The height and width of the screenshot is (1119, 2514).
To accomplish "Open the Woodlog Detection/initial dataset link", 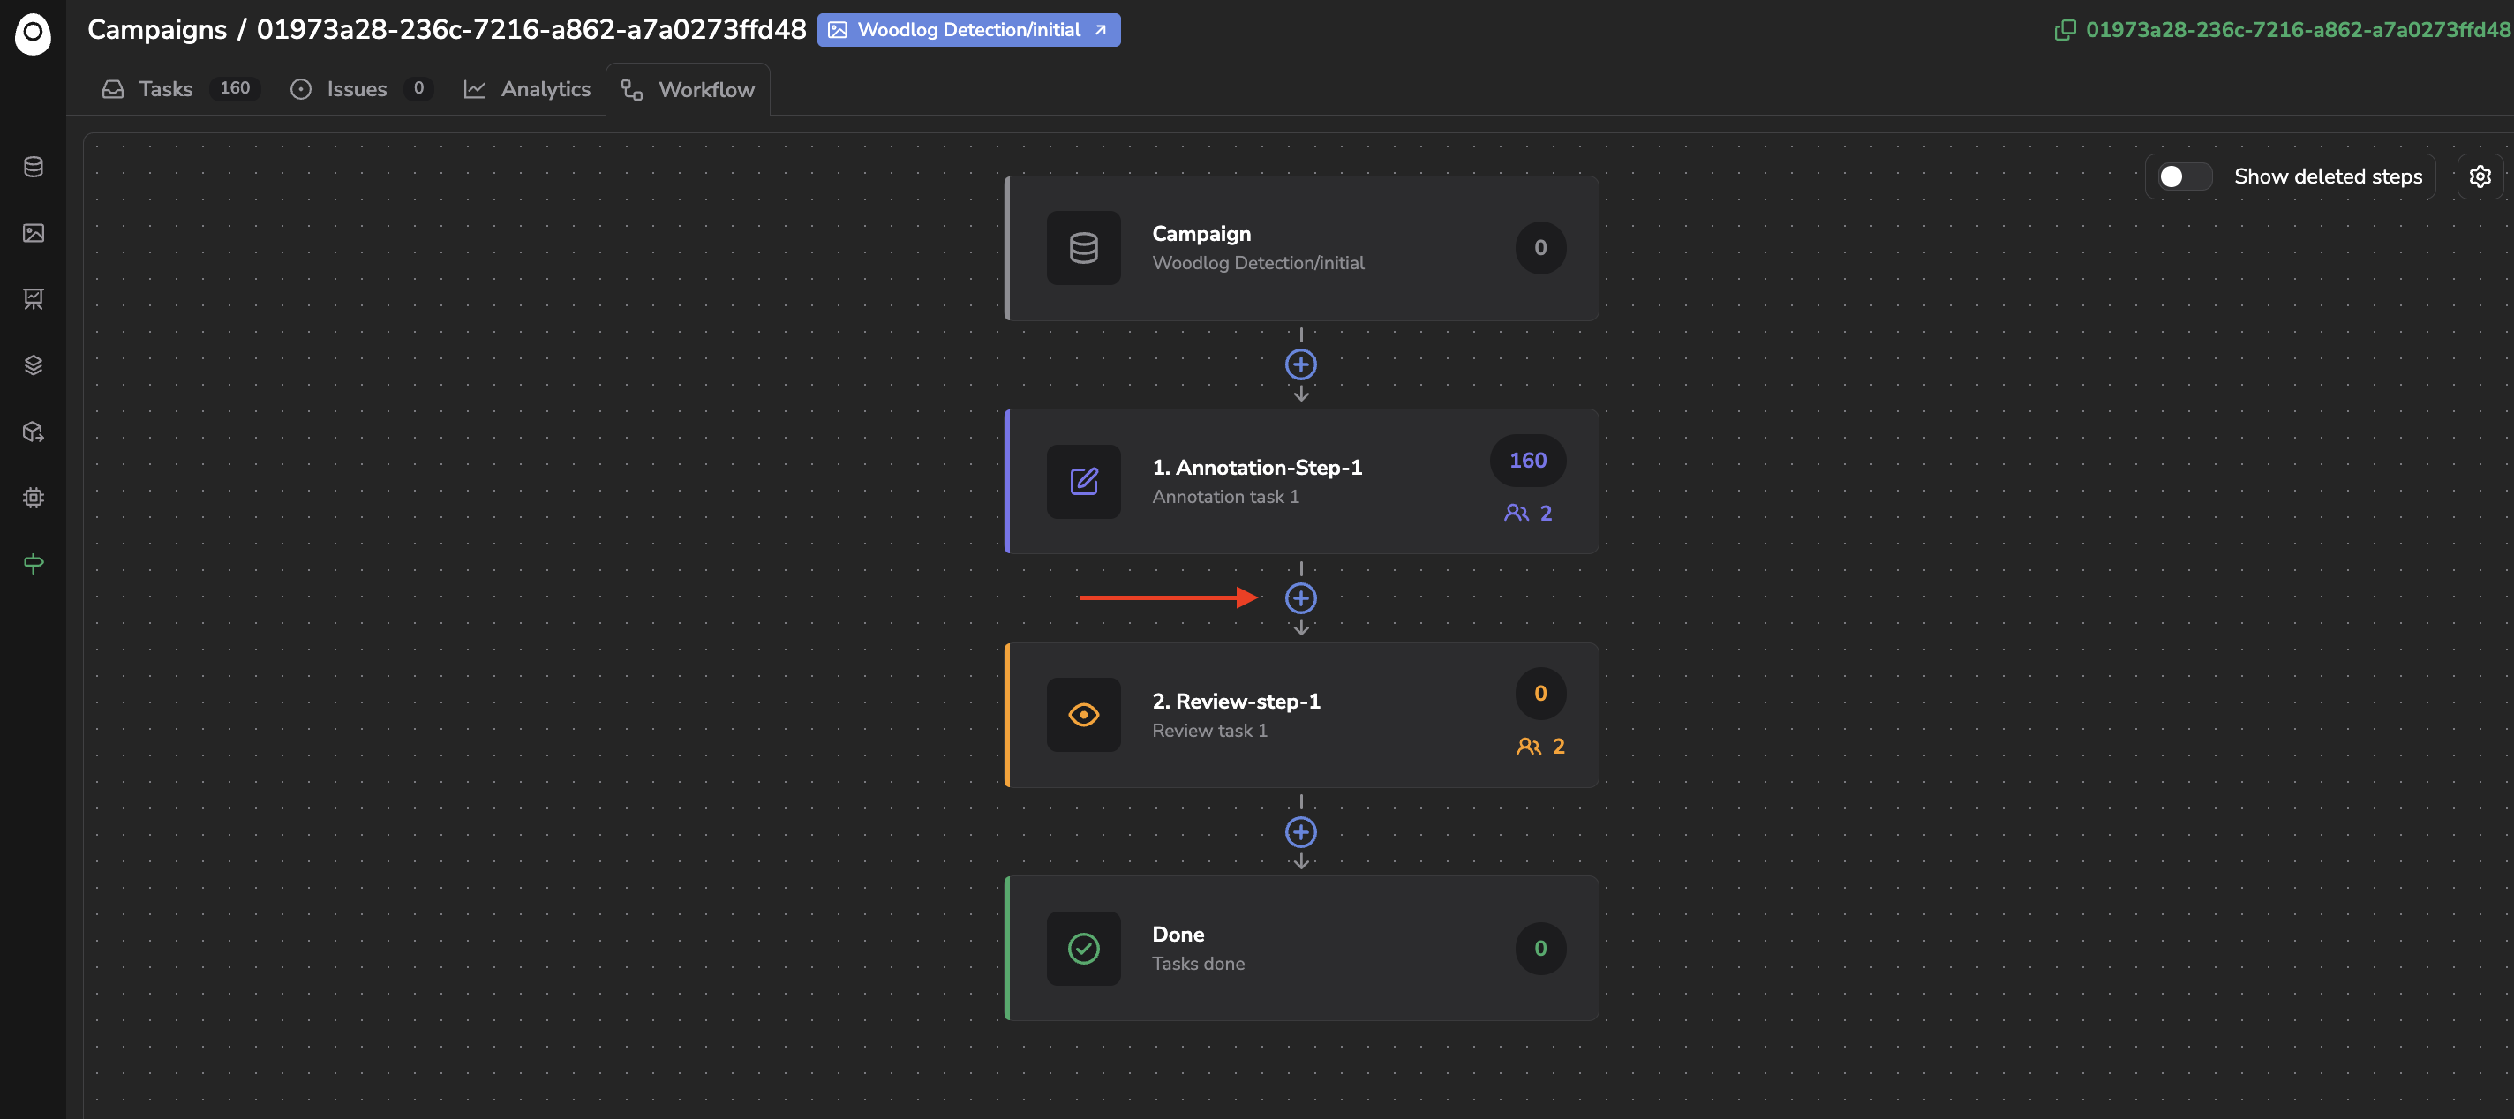I will tap(968, 30).
